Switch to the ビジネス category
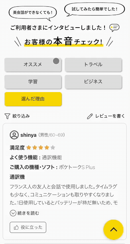The image size is (130, 244). 93,82
